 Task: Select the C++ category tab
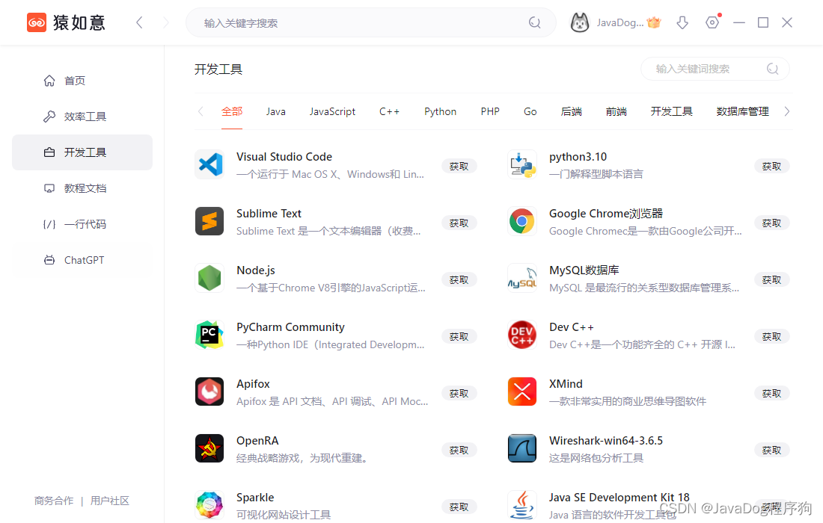[x=390, y=111]
